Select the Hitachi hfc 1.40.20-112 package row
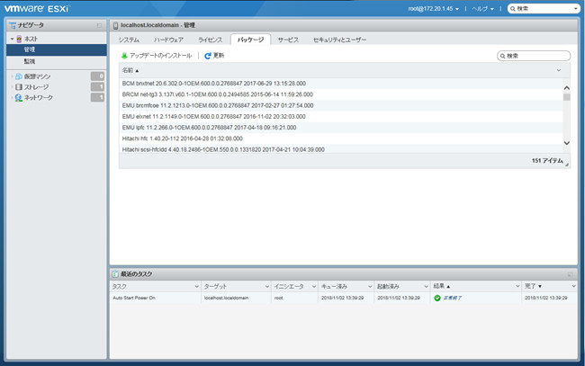This screenshot has width=585, height=366. point(341,138)
